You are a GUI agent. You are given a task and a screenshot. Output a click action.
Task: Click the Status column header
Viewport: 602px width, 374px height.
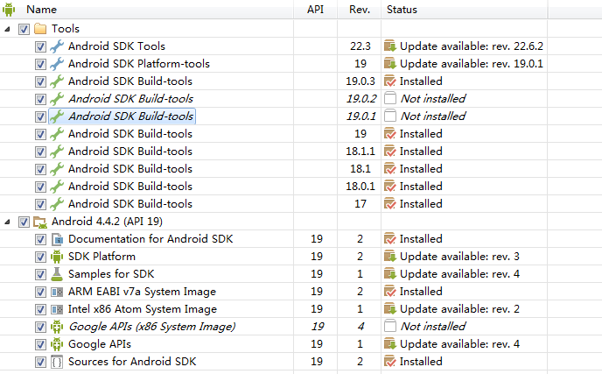tap(401, 9)
